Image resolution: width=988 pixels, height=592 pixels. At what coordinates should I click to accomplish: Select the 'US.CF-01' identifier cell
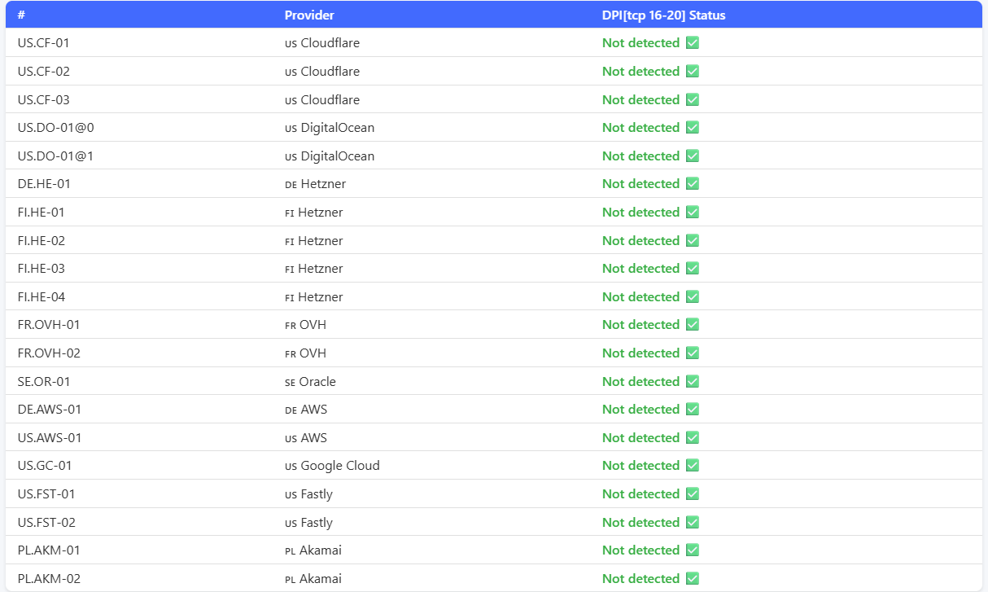pyautogui.click(x=43, y=43)
